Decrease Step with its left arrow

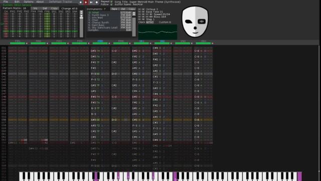139,19
